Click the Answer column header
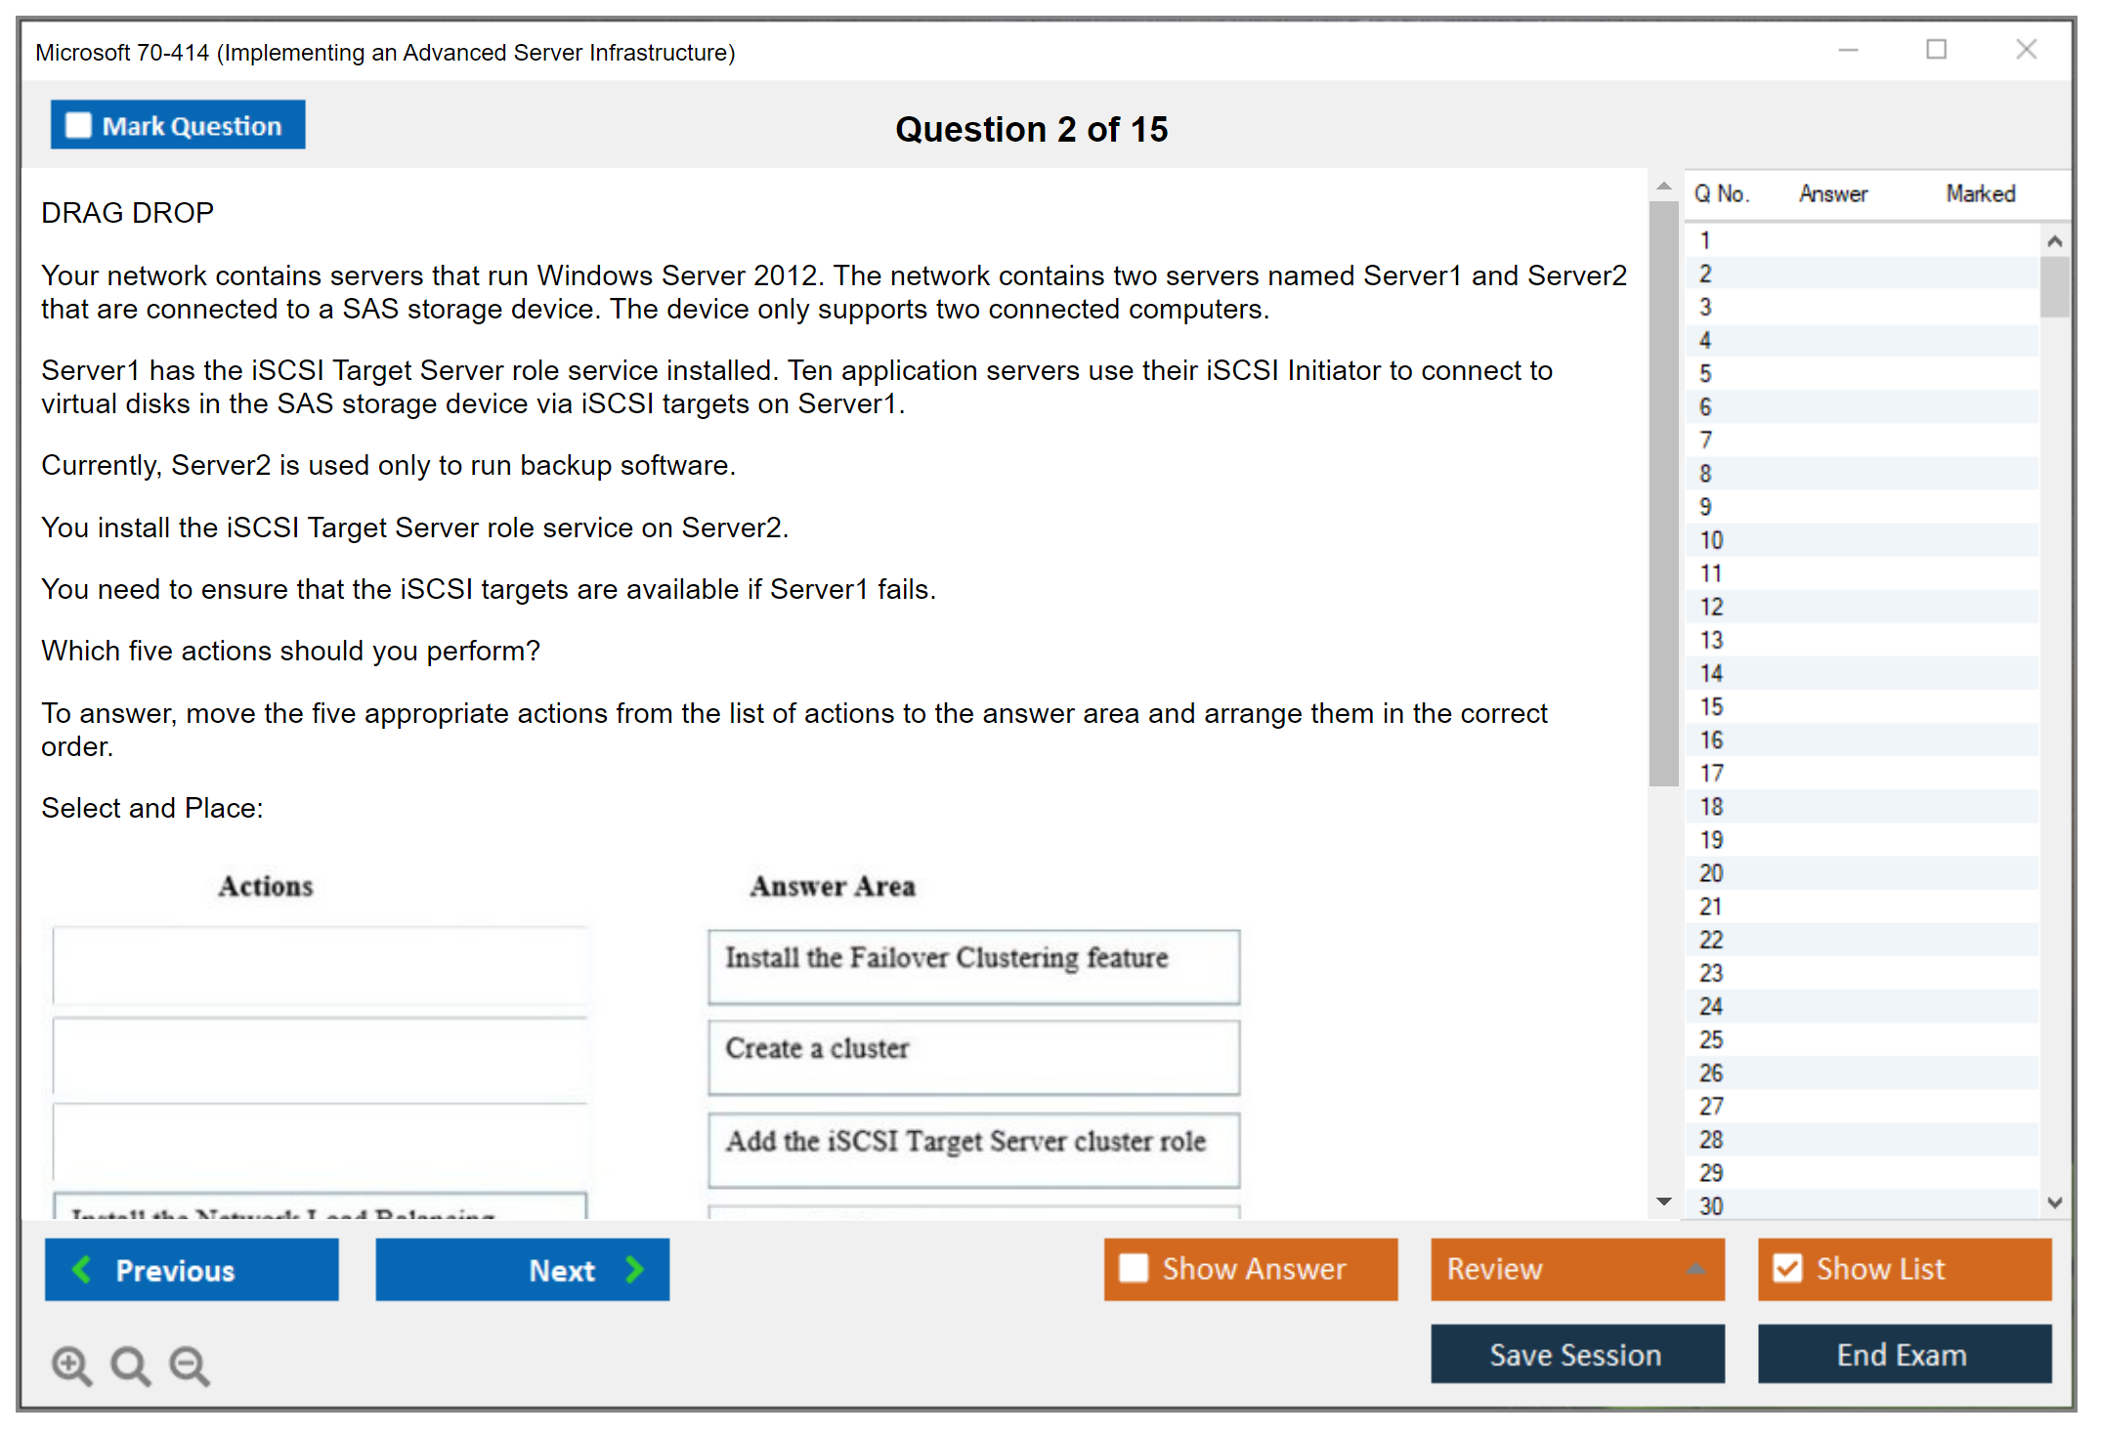 point(1832,193)
